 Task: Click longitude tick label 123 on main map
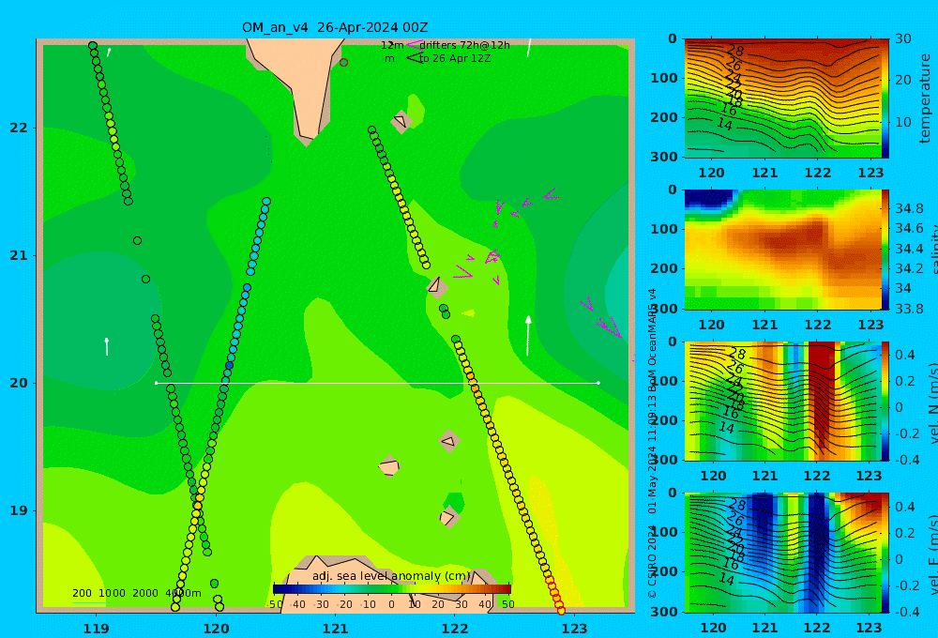(x=574, y=629)
